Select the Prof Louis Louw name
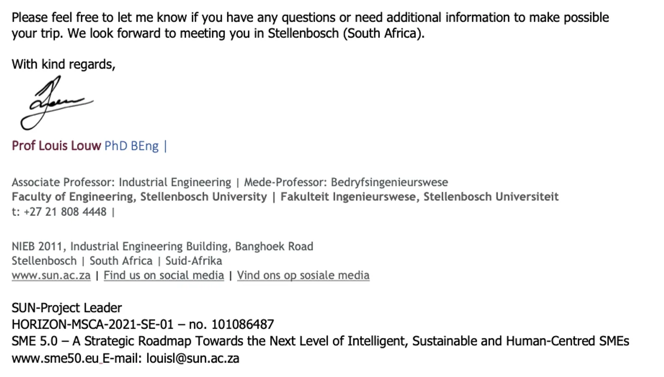The height and width of the screenshot is (377, 664). pyautogui.click(x=56, y=146)
